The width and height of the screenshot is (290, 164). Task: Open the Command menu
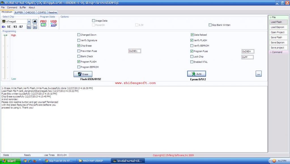(12, 7)
